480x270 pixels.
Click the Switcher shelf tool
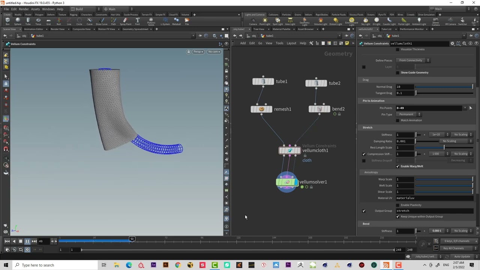[462, 21]
